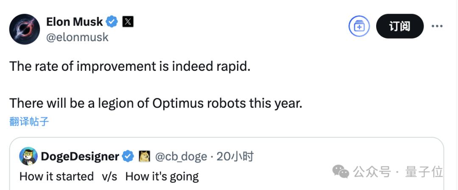Open quoted post text 'How it started'
Viewport: 458px width, 190px height.
[x=56, y=176]
